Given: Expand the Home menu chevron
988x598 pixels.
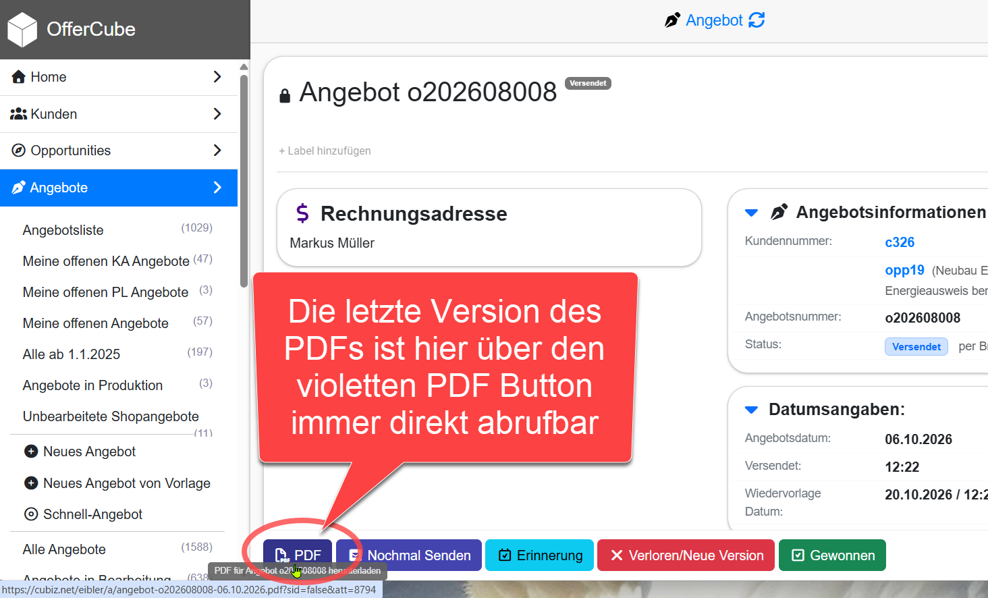Looking at the screenshot, I should (217, 77).
